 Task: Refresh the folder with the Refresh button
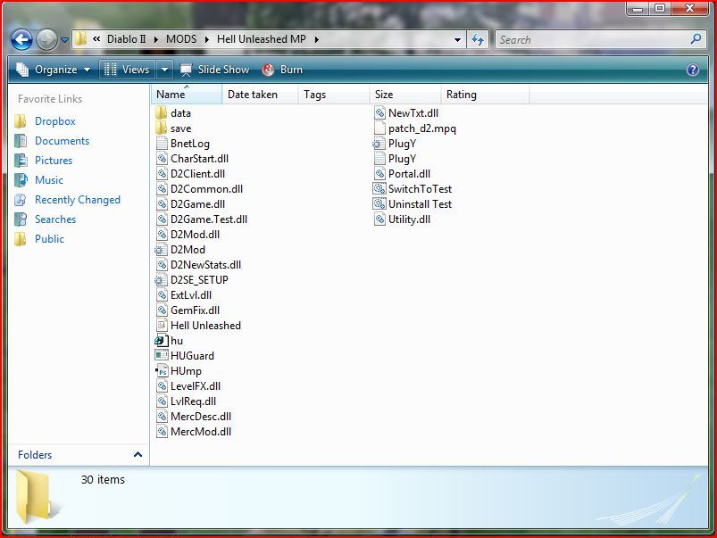478,40
